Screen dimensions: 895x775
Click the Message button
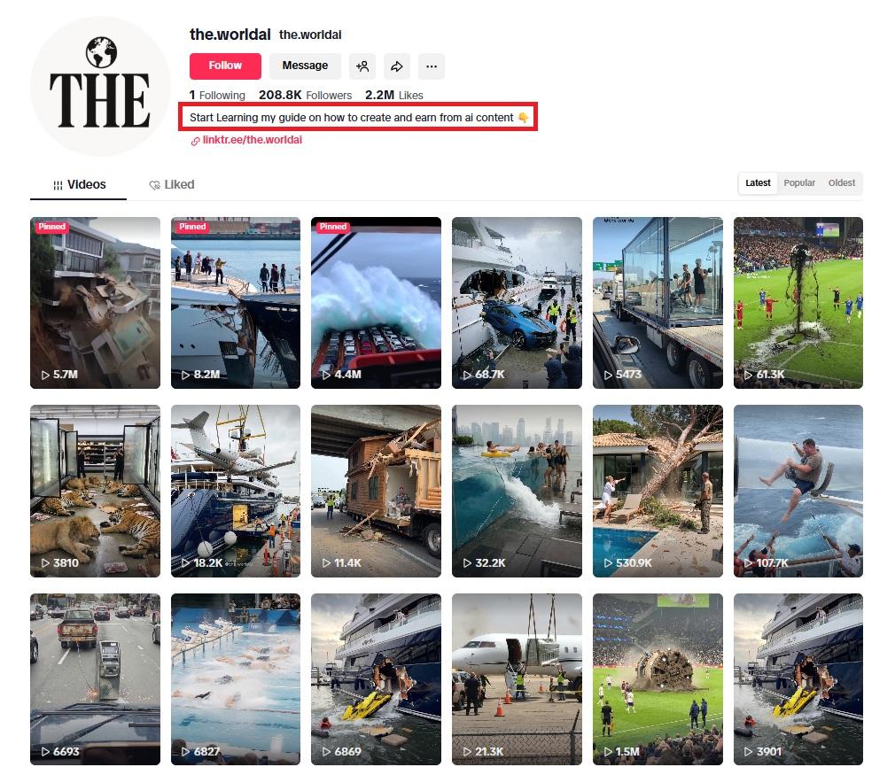click(306, 66)
